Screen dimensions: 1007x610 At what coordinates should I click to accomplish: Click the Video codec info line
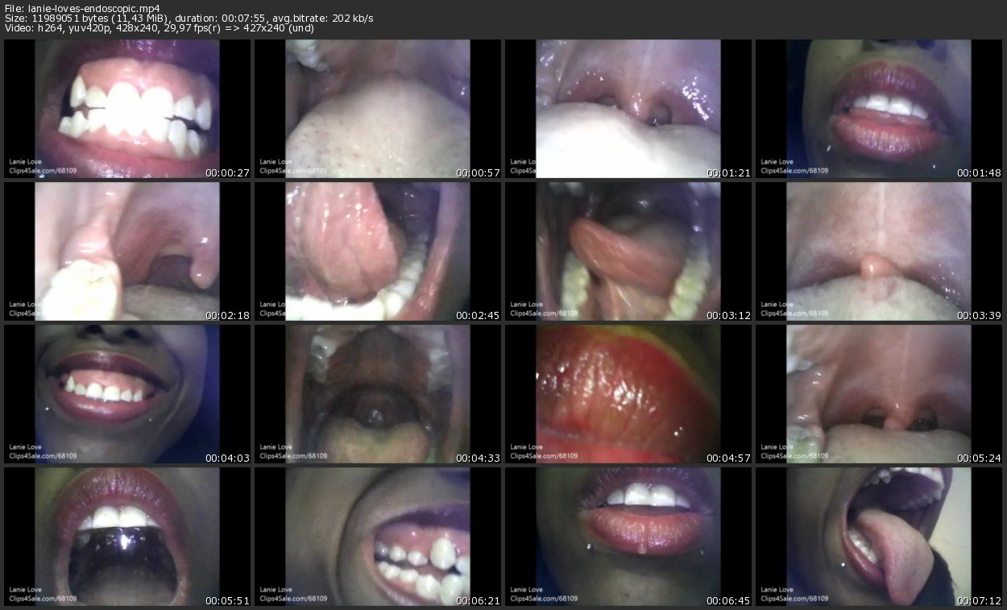159,29
